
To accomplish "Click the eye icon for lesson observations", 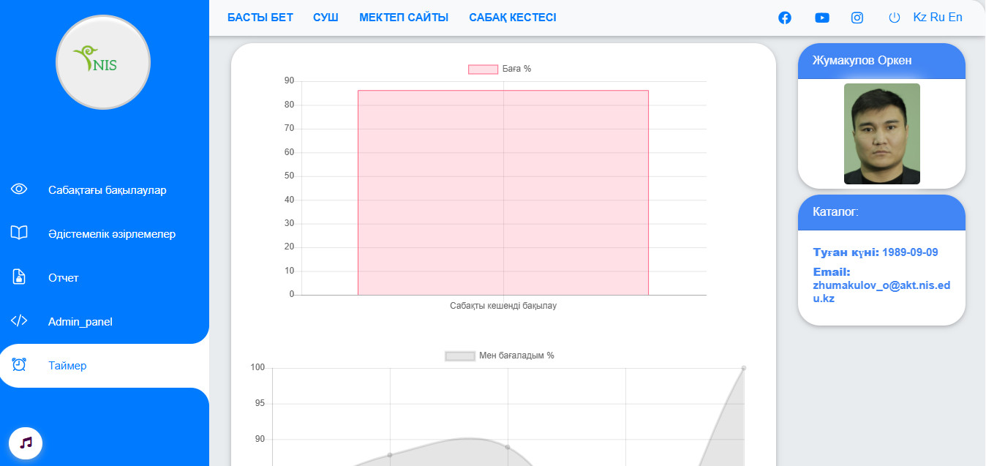I will pyautogui.click(x=19, y=189).
